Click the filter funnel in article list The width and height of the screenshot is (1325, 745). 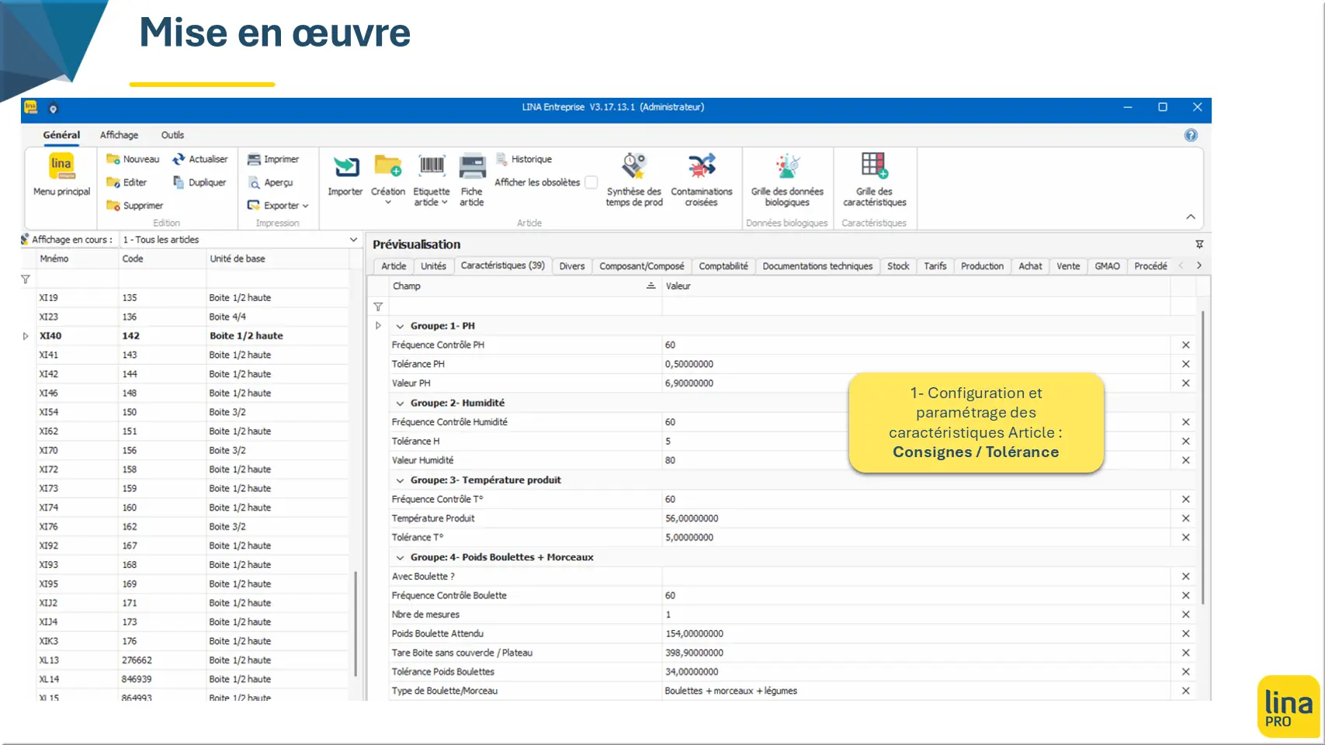(x=26, y=279)
